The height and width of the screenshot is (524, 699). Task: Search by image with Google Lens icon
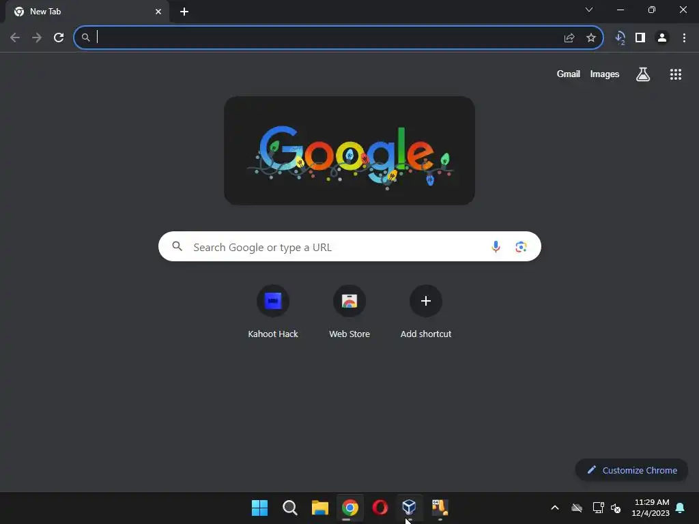(521, 246)
